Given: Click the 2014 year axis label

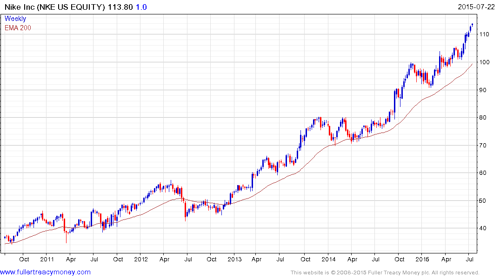Looking at the screenshot, I should click(x=328, y=259).
